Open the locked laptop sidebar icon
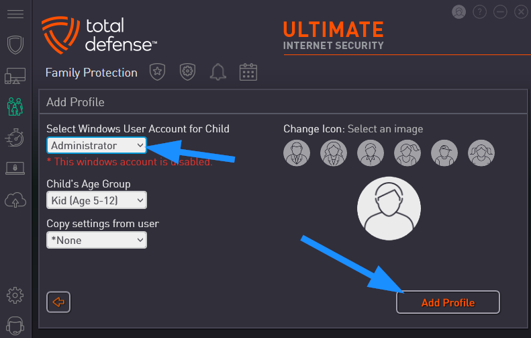Image resolution: width=531 pixels, height=338 pixels. (15, 168)
